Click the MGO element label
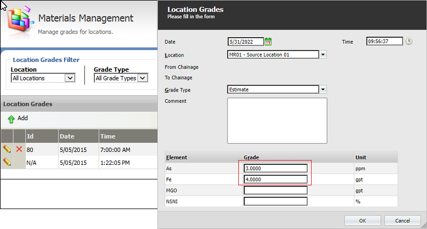427x229 pixels. (171, 191)
